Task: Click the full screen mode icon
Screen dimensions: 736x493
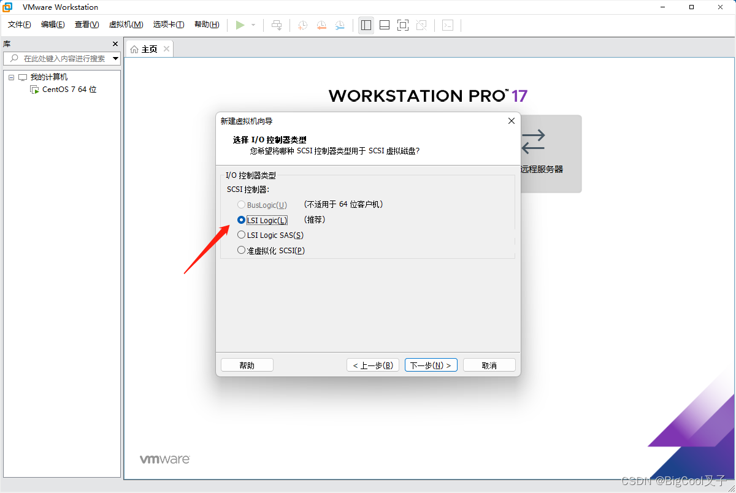Action: coord(403,25)
